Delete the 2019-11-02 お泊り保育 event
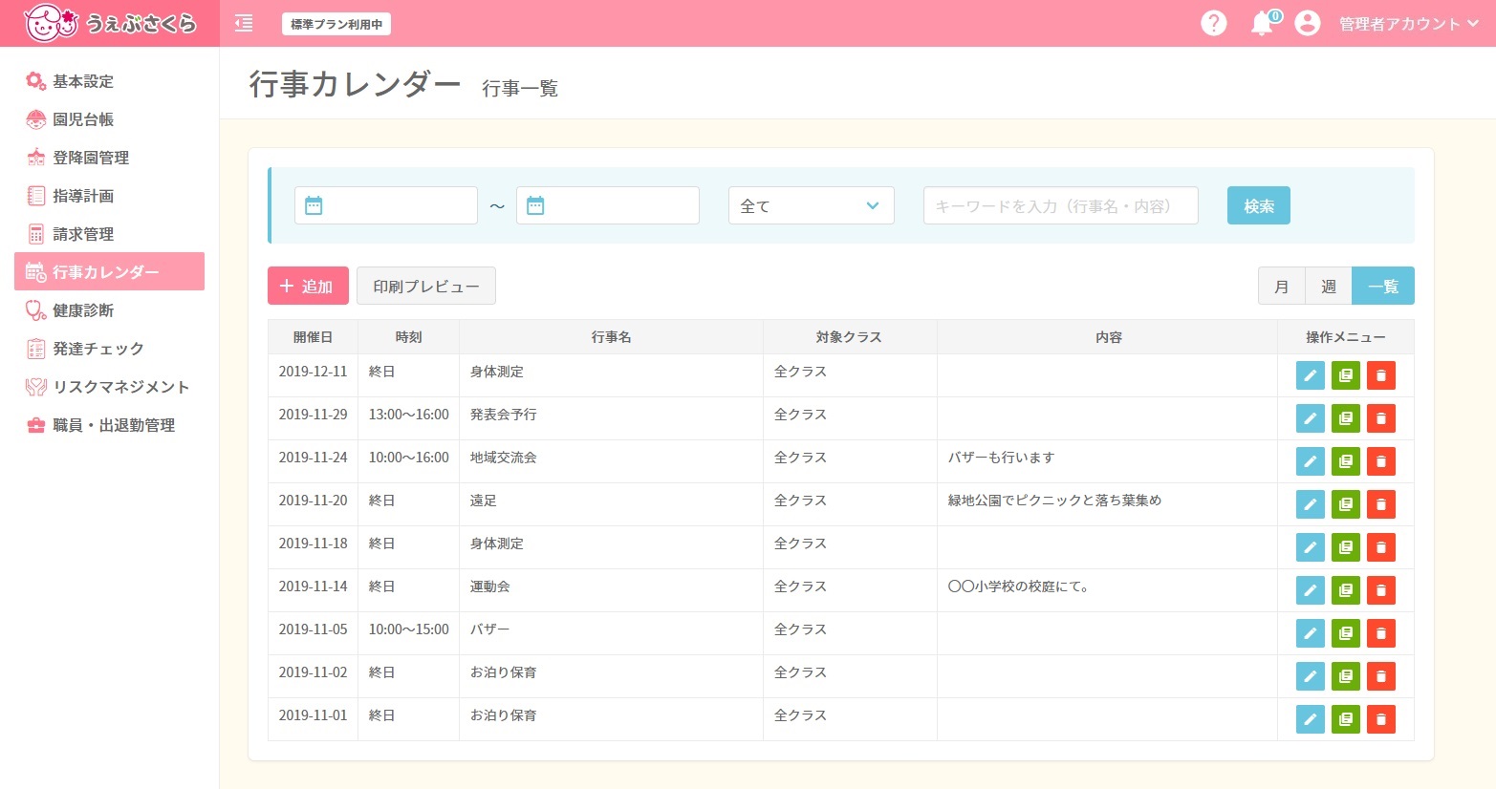Image resolution: width=1496 pixels, height=789 pixels. click(1381, 676)
